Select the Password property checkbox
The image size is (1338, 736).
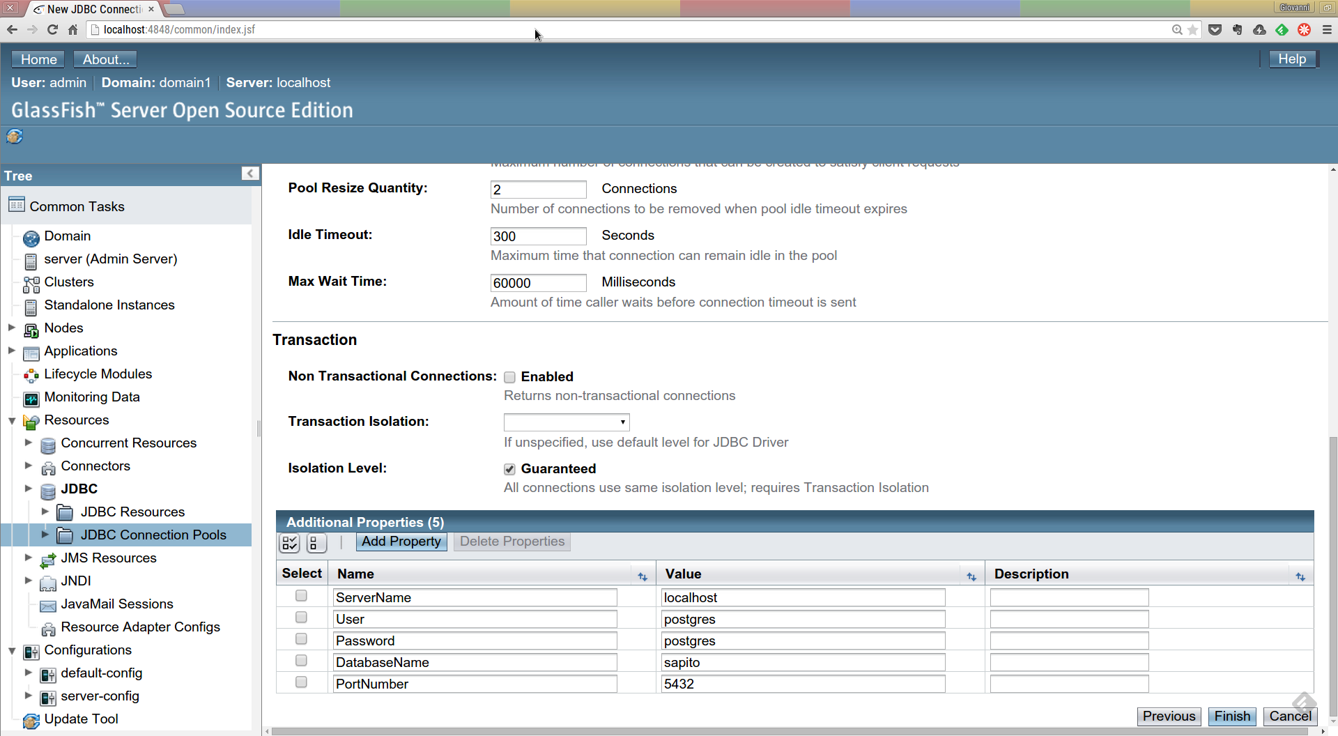coord(301,638)
